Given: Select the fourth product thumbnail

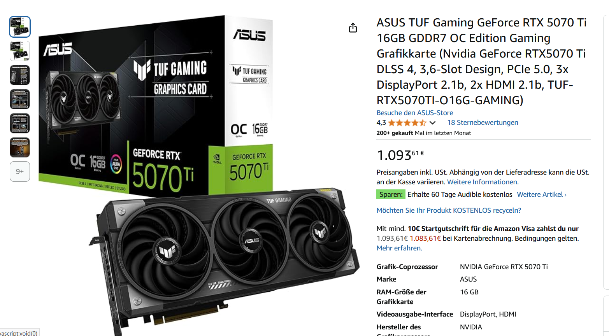Looking at the screenshot, I should (x=20, y=99).
